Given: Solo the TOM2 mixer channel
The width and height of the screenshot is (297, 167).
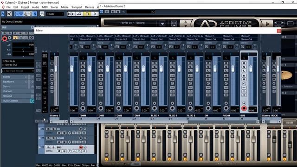Looking at the screenshot, I should click(x=101, y=67).
